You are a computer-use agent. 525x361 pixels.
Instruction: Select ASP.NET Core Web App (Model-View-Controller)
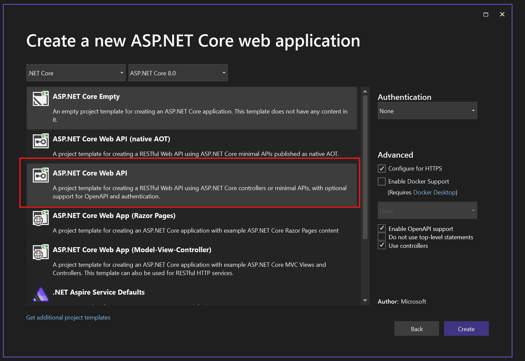(192, 261)
